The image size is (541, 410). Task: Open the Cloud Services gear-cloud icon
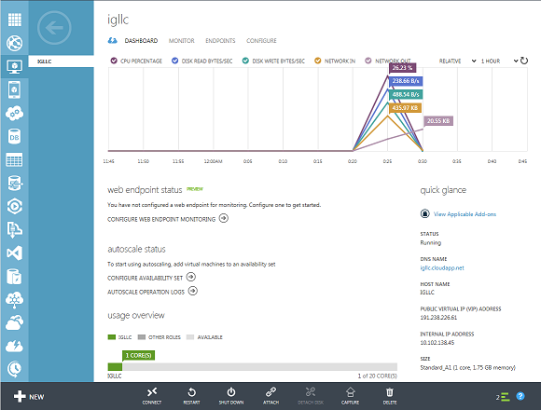15,114
